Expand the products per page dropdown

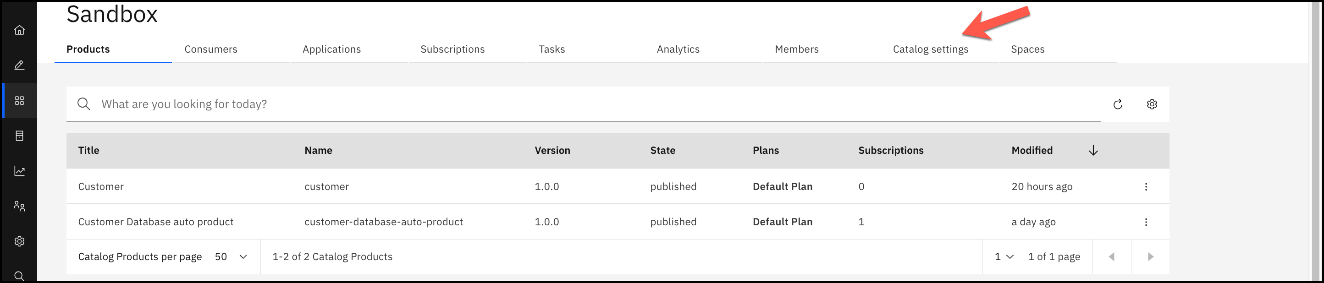point(232,257)
